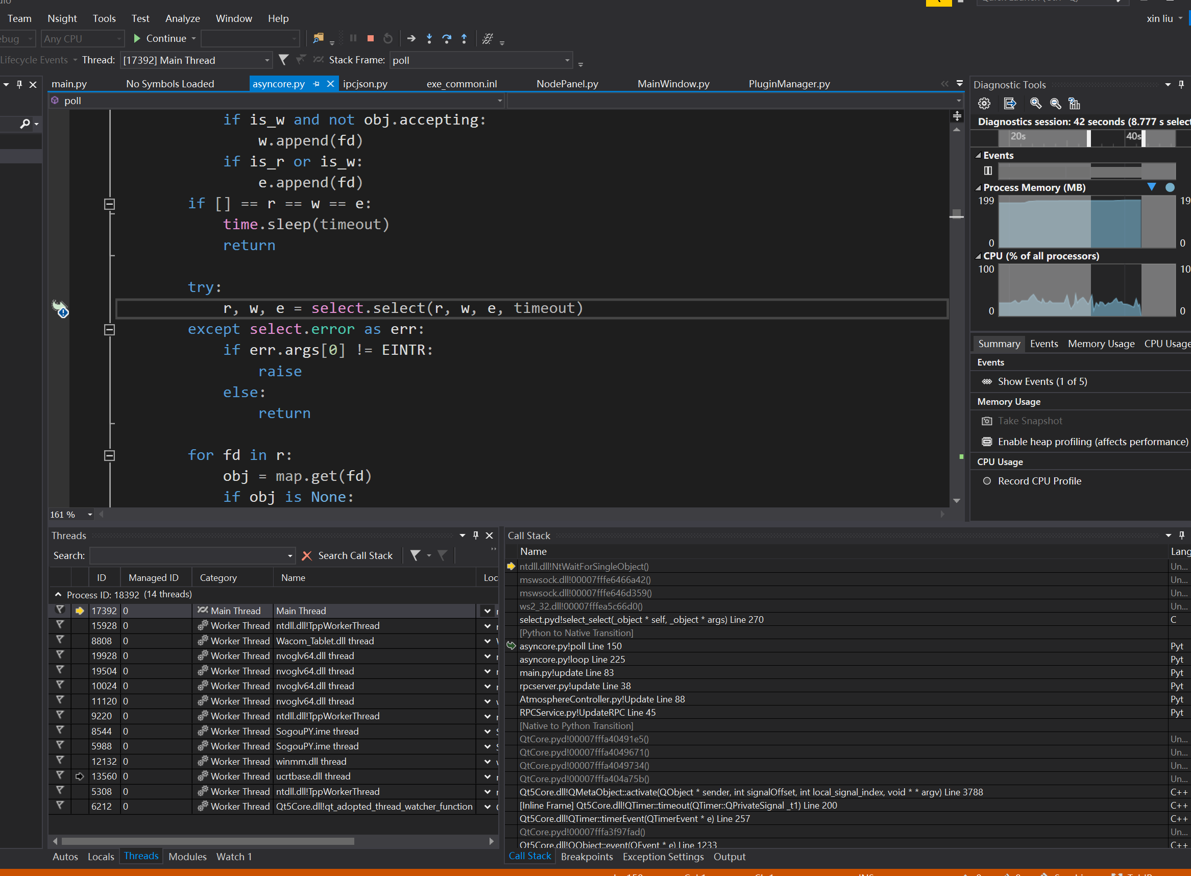The width and height of the screenshot is (1191, 876).
Task: Collapse the 'if [] == r == w == e' block
Action: (109, 204)
